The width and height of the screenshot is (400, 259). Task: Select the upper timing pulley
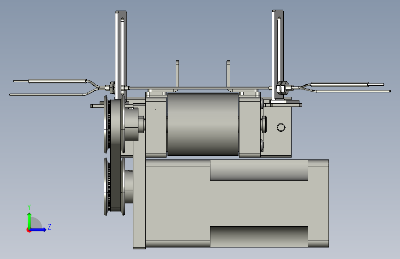(x=114, y=124)
